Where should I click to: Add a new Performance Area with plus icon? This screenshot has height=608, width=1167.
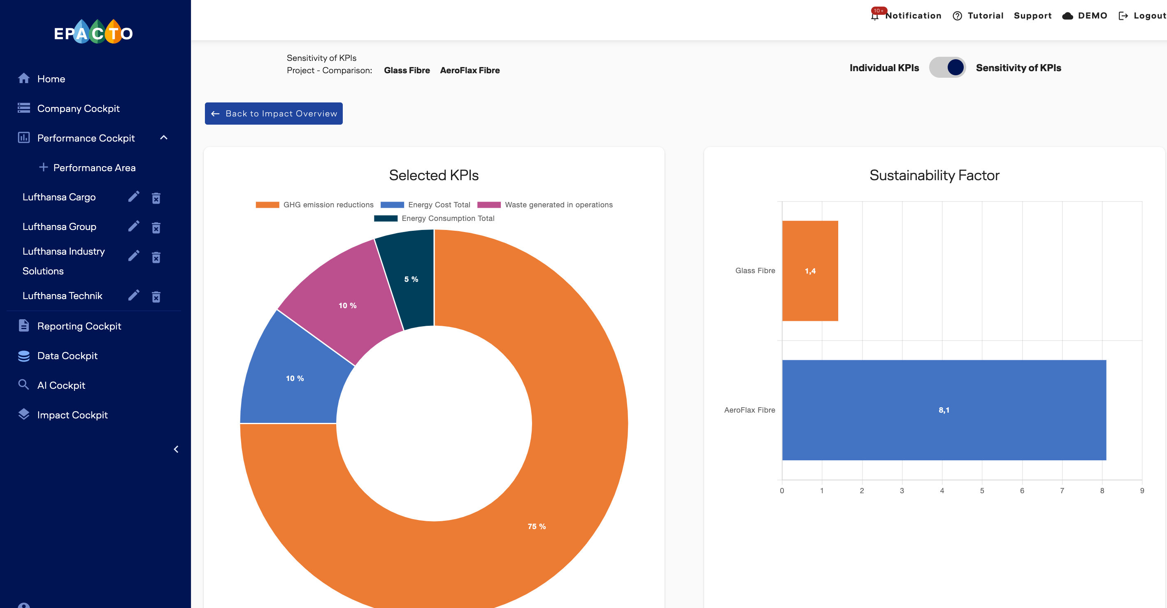point(44,167)
